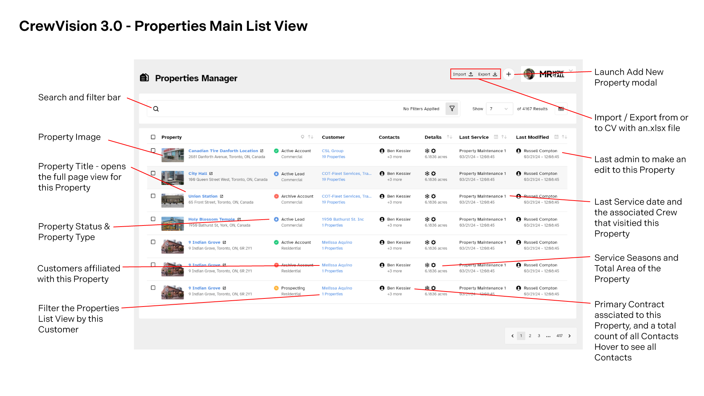Viewport: 704px width, 396px height.
Task: Click sun season icon in City Hall row
Action: click(434, 173)
